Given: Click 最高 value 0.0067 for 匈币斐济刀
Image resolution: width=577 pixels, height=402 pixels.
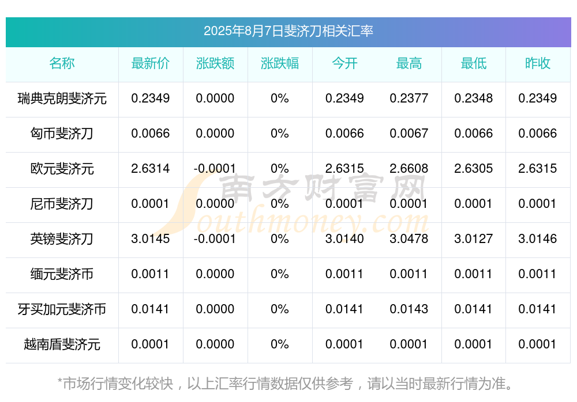Looking at the screenshot, I should (409, 134).
